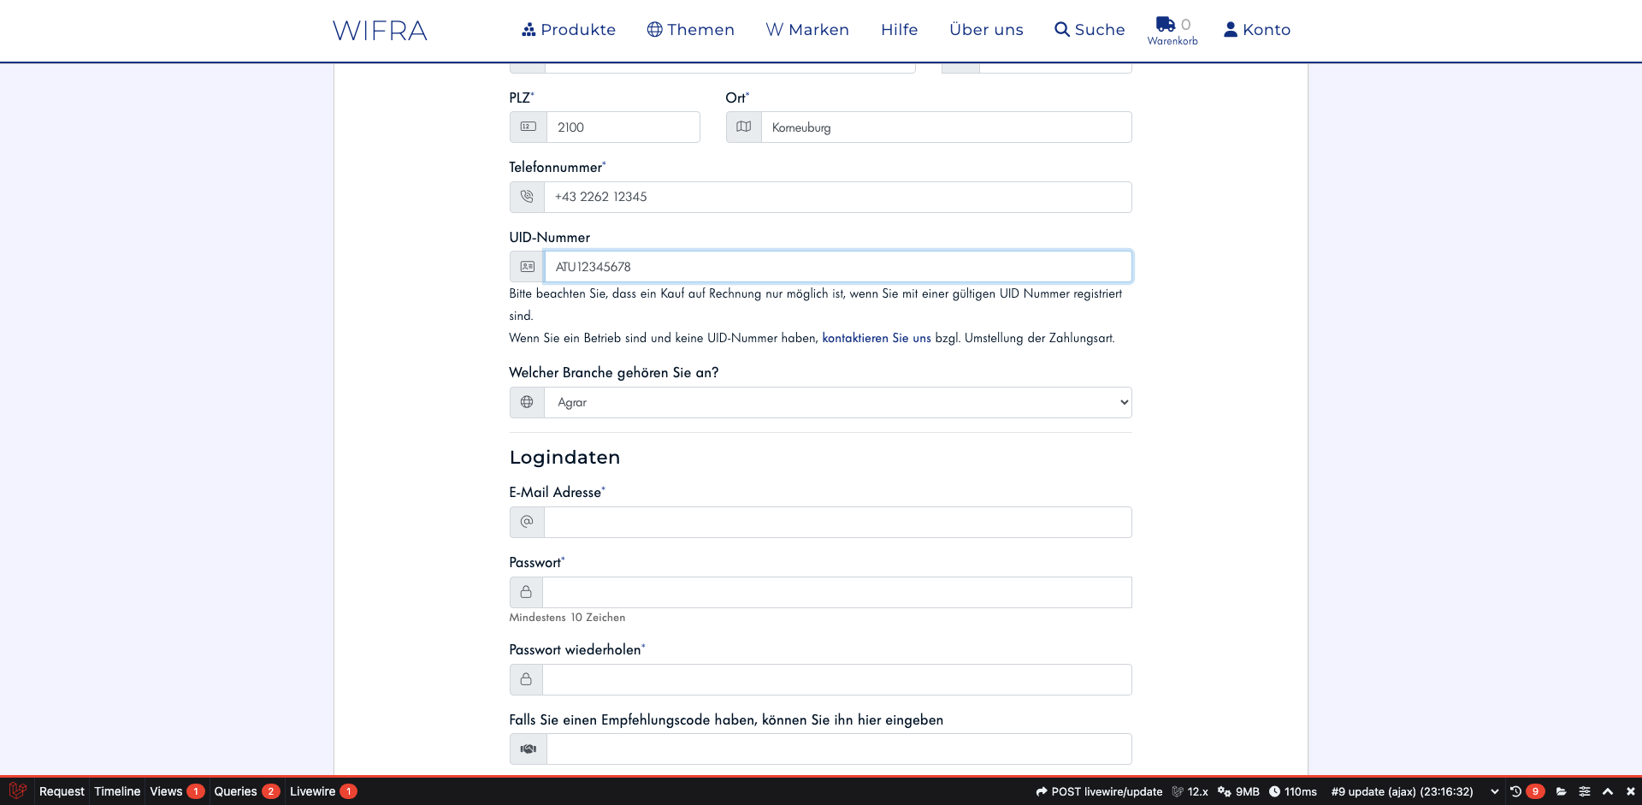1642x805 pixels.
Task: Focus the Passwort wiederholen input field
Action: point(837,679)
